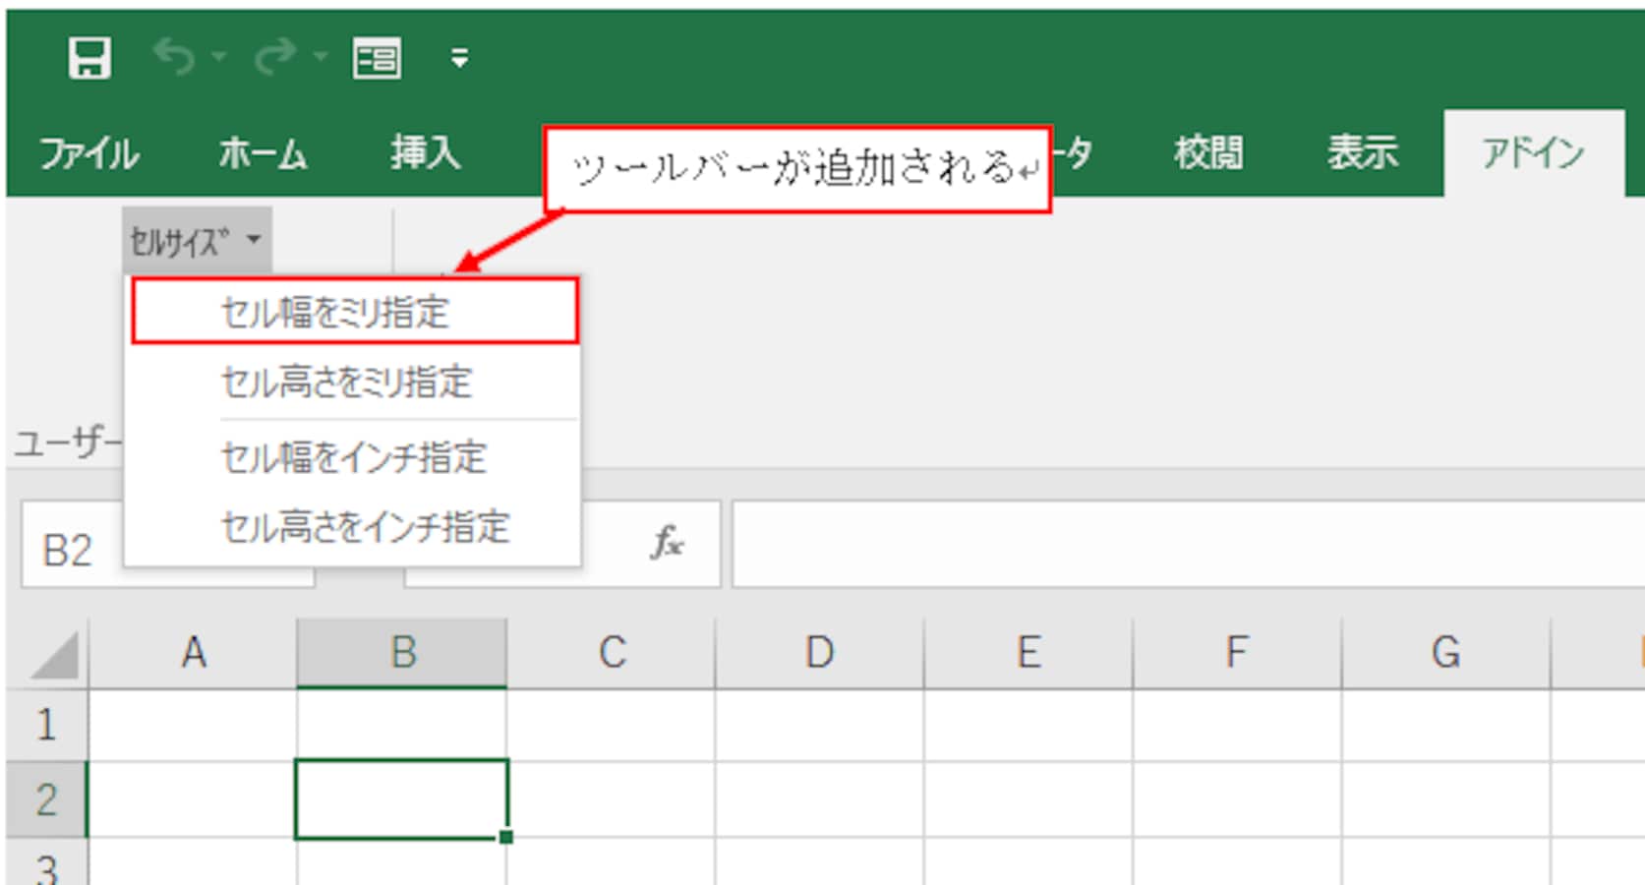Click the Redo arrow icon
The width and height of the screenshot is (1645, 885).
(276, 57)
